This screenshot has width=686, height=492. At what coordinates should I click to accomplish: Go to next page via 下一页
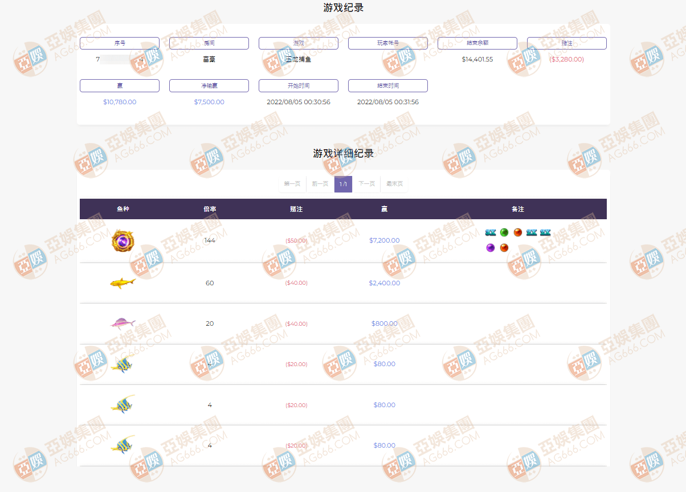(366, 184)
